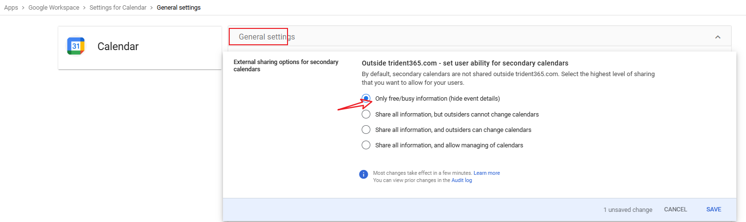Select Share all information, outsiders can change
The height and width of the screenshot is (222, 746).
click(x=366, y=130)
